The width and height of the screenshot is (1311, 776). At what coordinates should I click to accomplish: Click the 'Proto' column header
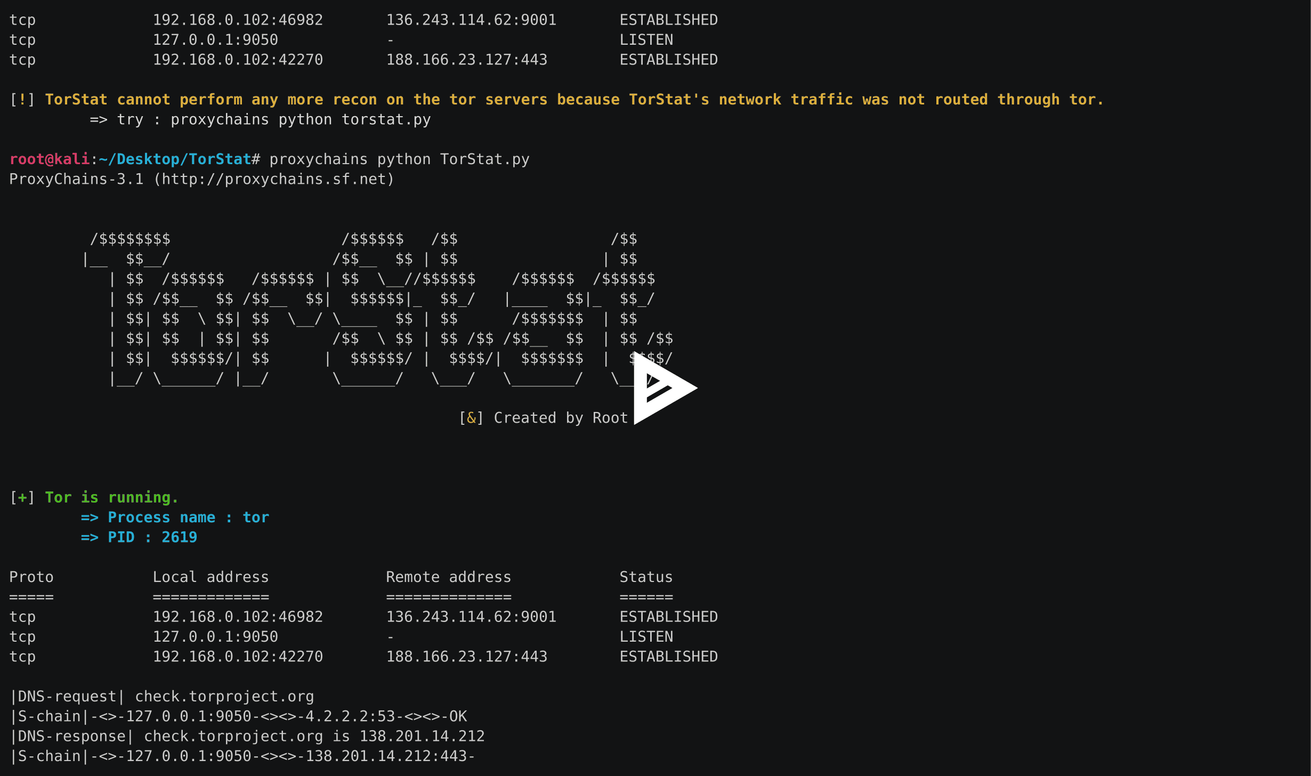click(x=31, y=577)
